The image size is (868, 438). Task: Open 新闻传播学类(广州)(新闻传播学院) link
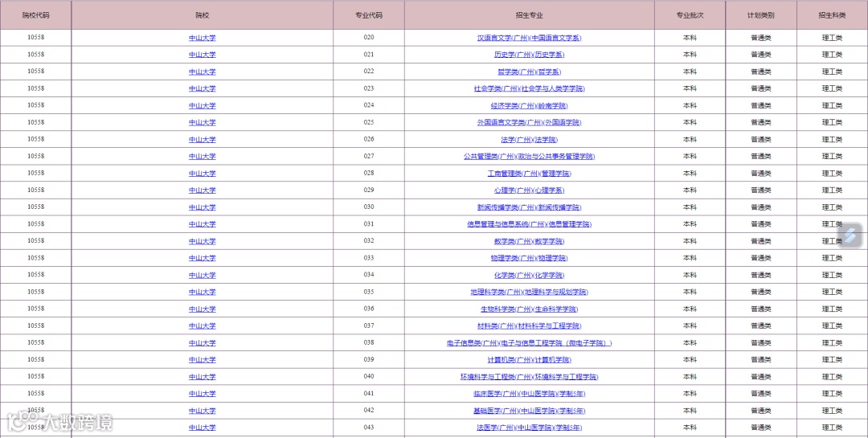point(529,207)
